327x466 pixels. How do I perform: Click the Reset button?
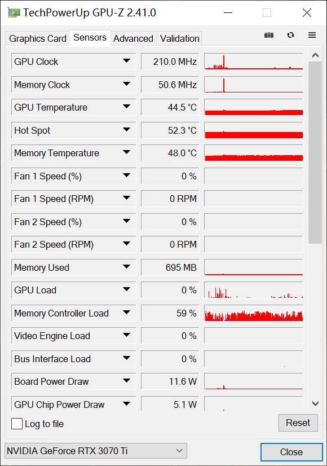click(x=298, y=423)
